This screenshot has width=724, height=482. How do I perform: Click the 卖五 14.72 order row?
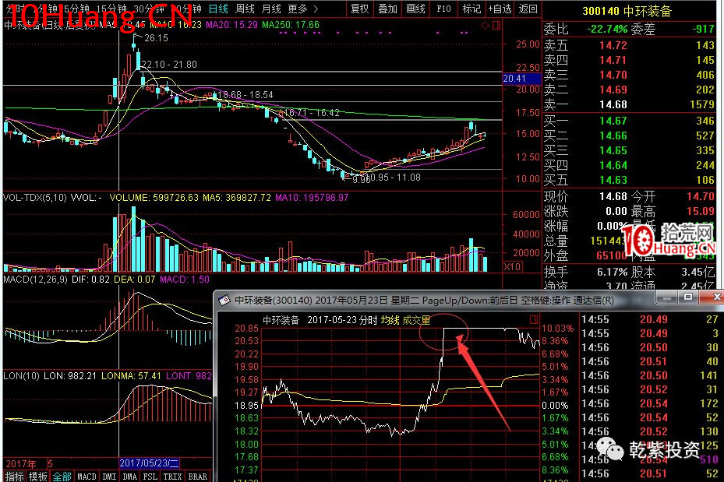(629, 45)
